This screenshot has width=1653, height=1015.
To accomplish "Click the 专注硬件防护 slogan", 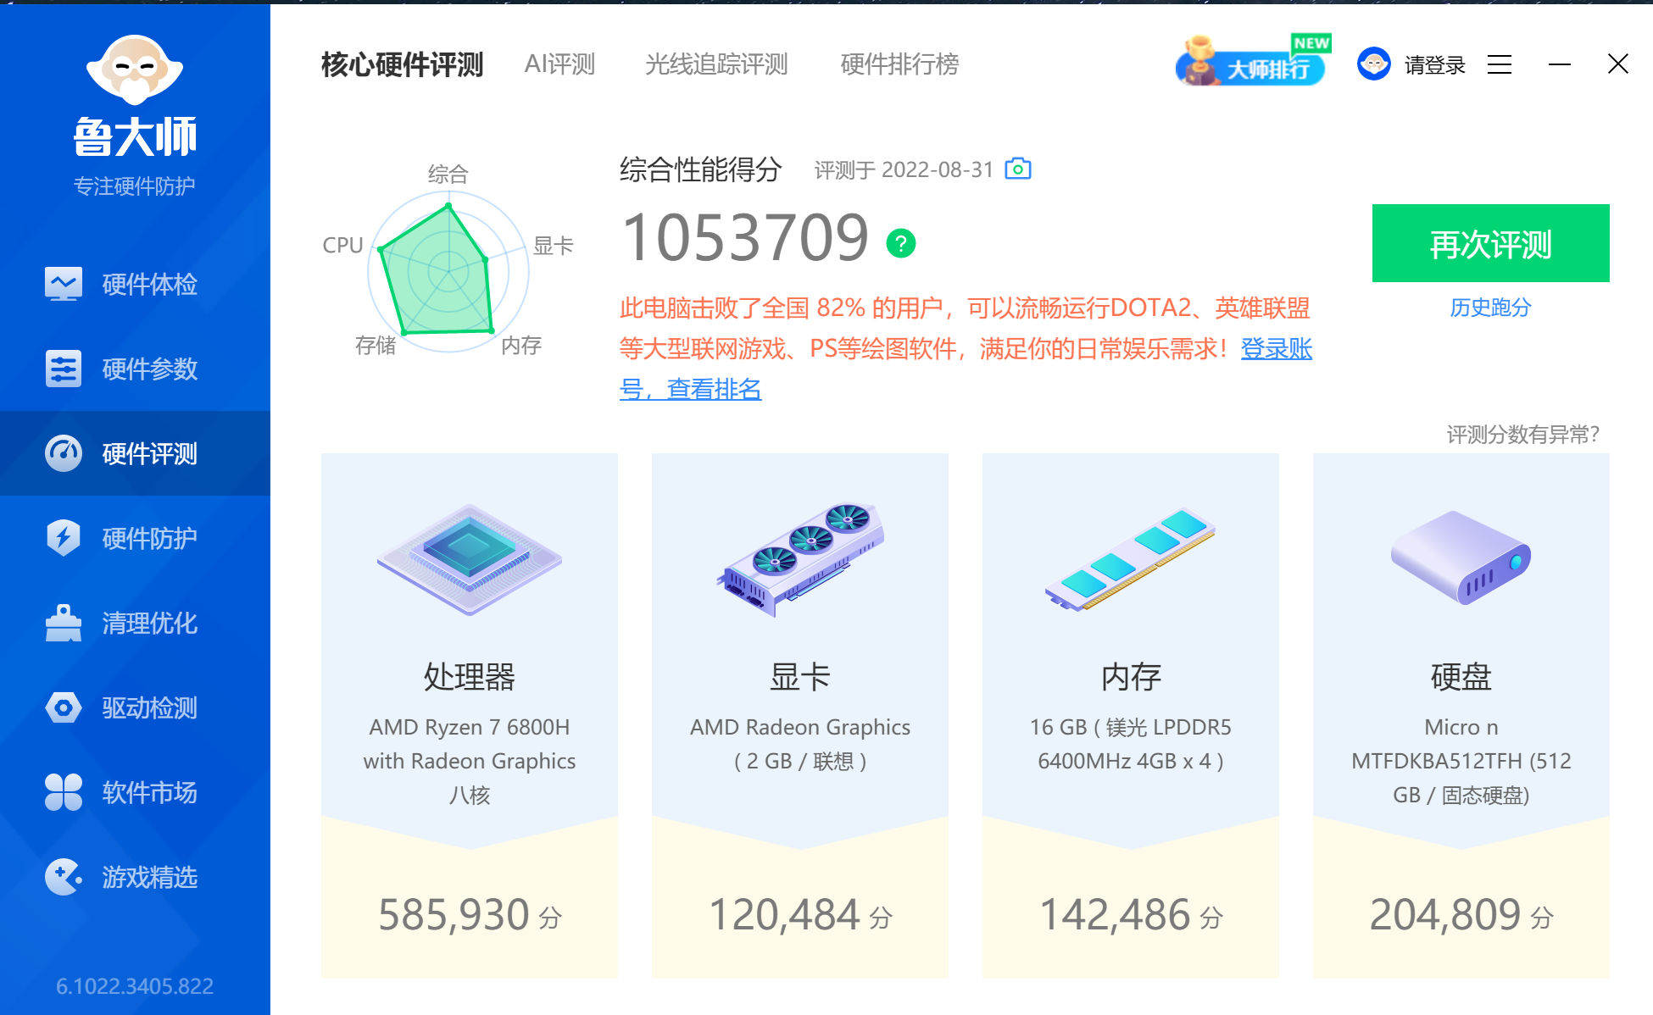I will coord(135,186).
